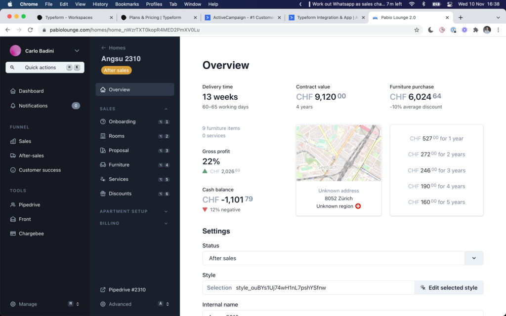Screen dimensions: 506x316
Task: Open new browser tab
Action: [461, 17]
